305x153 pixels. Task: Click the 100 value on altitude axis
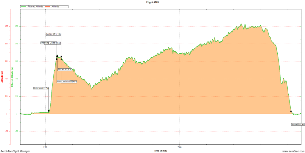[x=17, y=27]
